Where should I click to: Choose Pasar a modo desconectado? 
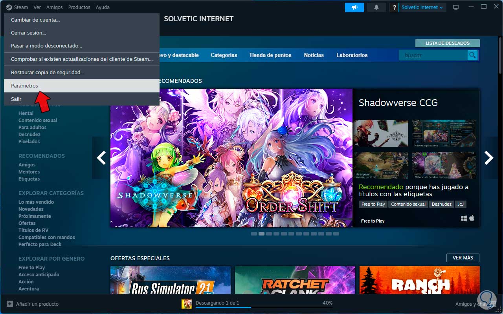tap(82, 46)
